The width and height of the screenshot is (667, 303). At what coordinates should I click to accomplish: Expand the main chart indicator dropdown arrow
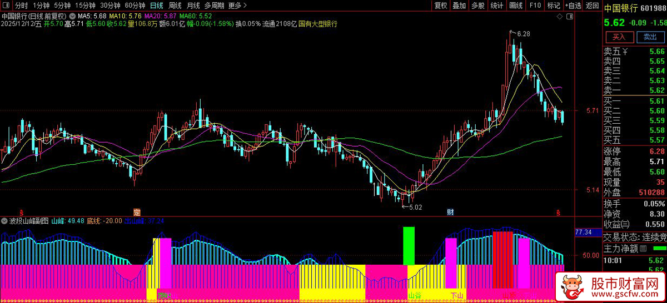tap(72, 16)
